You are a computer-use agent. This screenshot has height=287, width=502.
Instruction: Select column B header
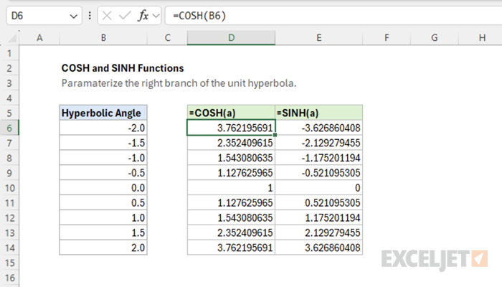click(103, 38)
